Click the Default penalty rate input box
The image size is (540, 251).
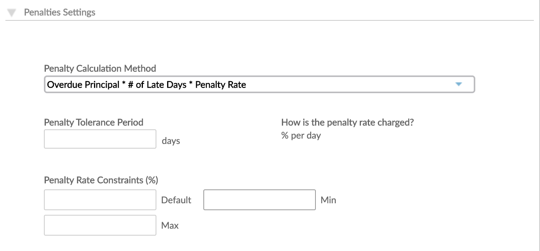point(100,199)
